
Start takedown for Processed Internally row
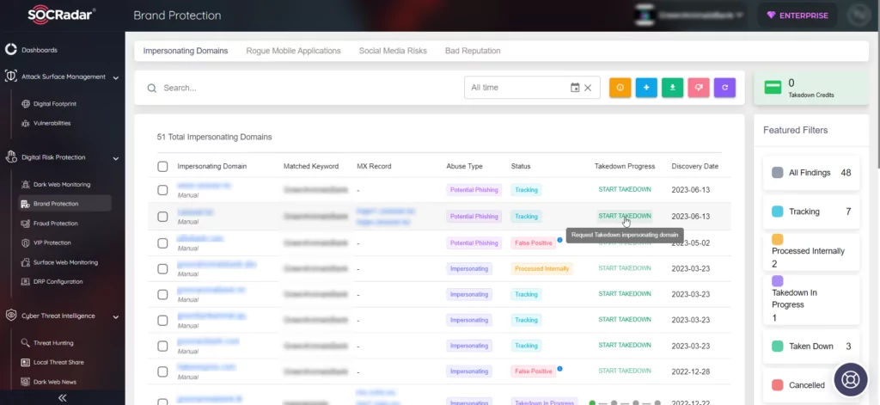pyautogui.click(x=625, y=268)
